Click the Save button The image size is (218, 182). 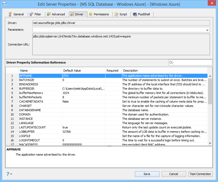point(147,174)
